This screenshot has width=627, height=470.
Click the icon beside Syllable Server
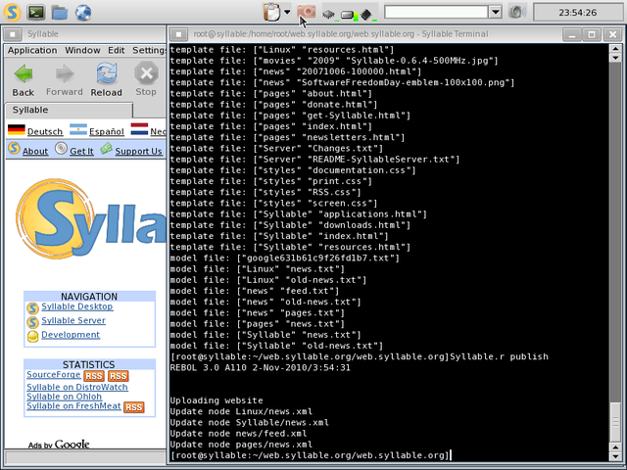(x=32, y=322)
